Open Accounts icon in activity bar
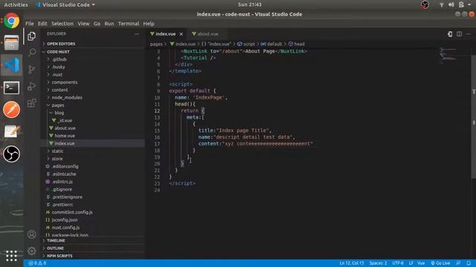The image size is (476, 267). 31,234
